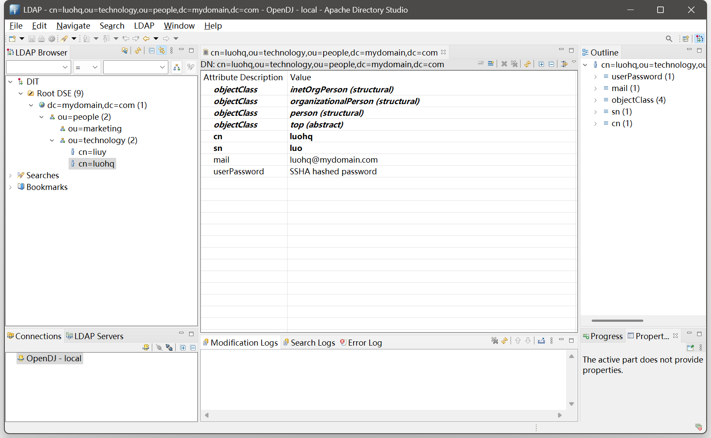
Task: Click New Connection icon in Connections panel
Action: [x=146, y=347]
